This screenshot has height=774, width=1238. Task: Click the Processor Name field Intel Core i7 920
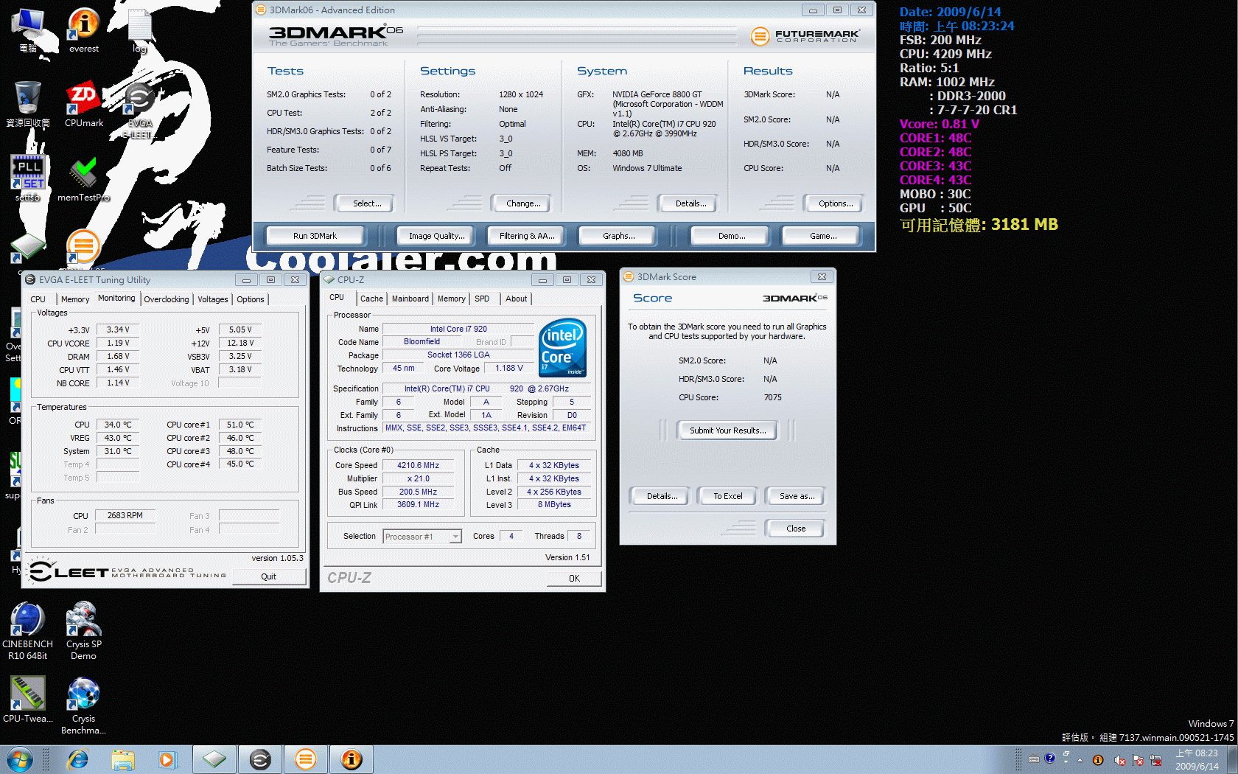click(x=458, y=329)
